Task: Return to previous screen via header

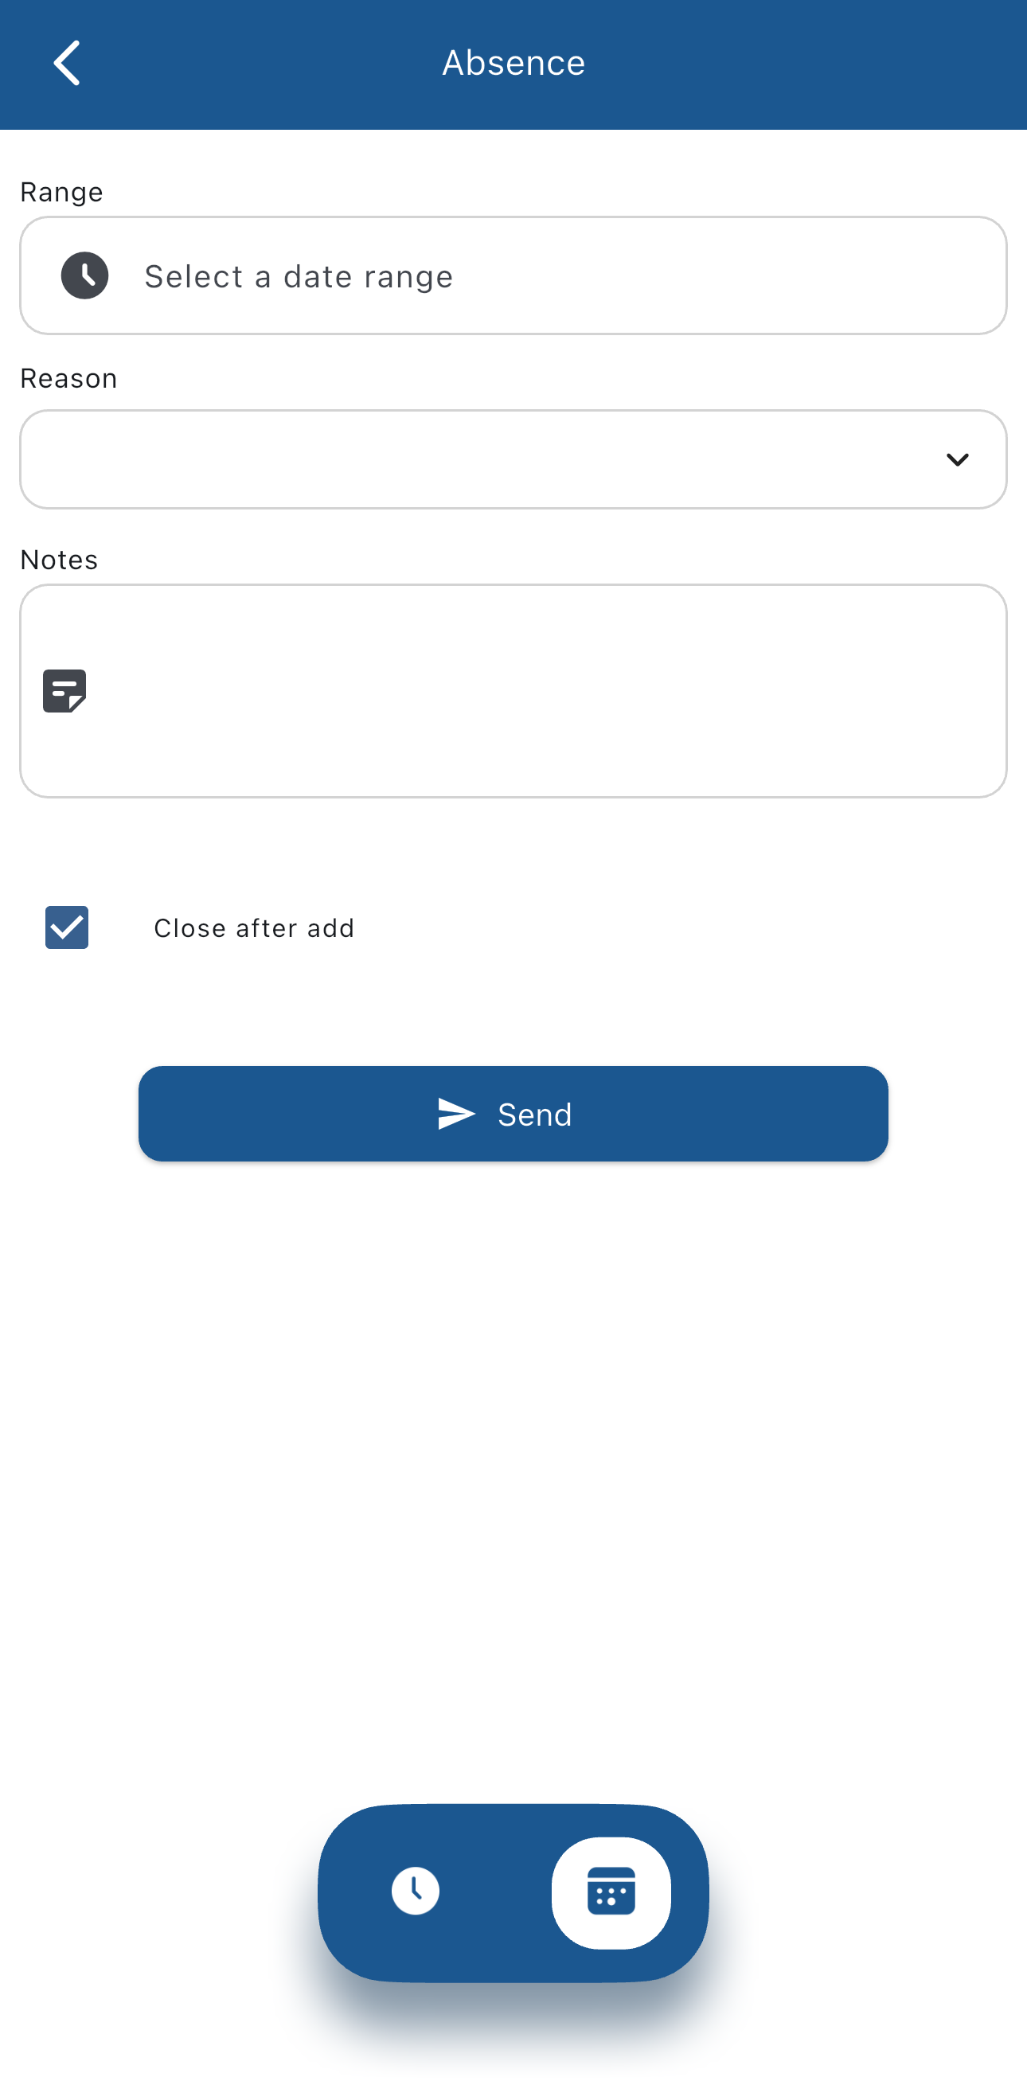Action: [x=67, y=62]
